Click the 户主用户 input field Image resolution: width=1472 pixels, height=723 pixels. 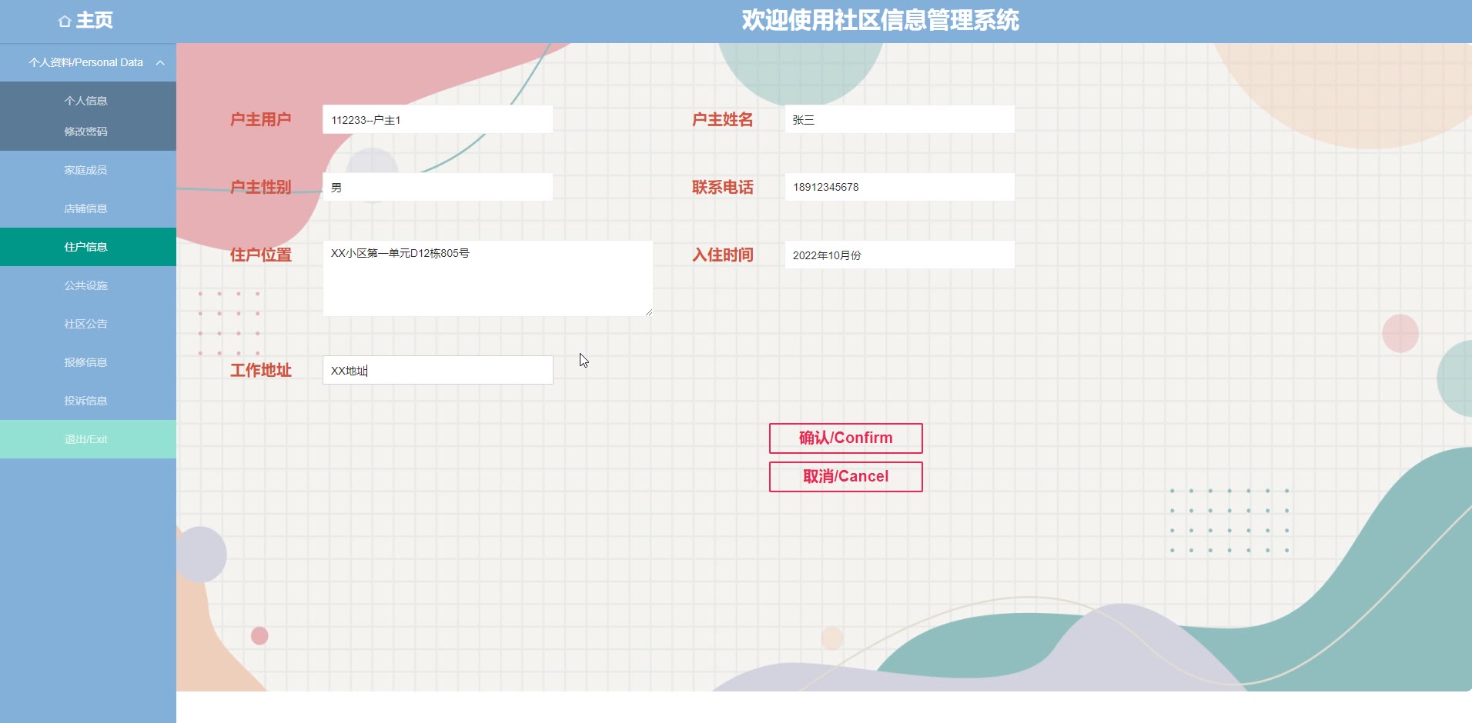(x=437, y=120)
